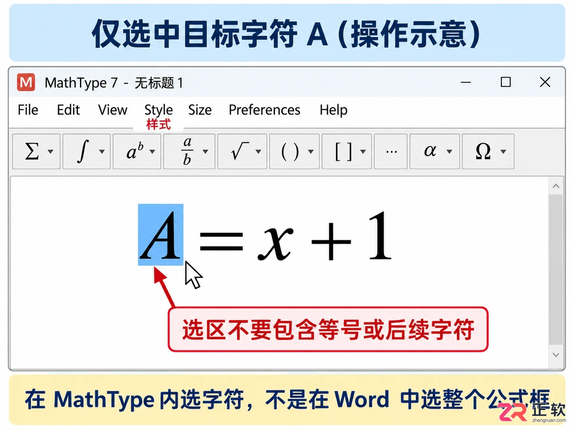Click the vertical scrollbar thumb in the editor

(x=556, y=270)
